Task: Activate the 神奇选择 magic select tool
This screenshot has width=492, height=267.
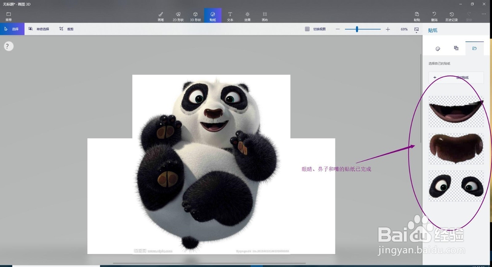Action: coord(39,29)
